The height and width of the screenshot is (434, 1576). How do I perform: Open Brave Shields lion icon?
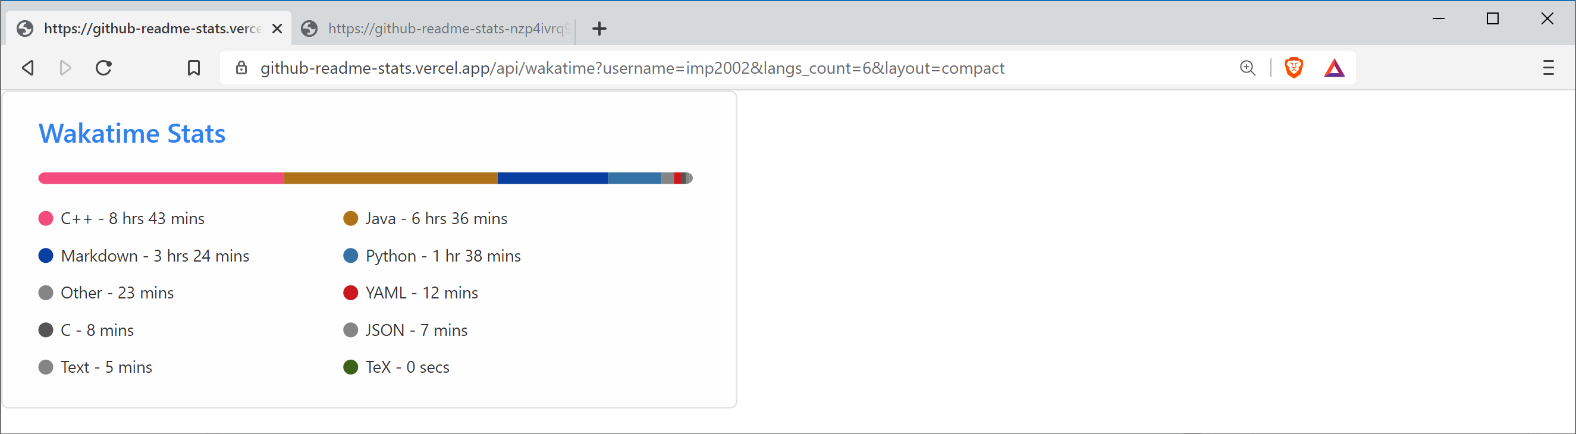click(x=1294, y=67)
